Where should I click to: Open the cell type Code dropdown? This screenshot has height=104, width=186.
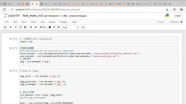[x=70, y=27]
